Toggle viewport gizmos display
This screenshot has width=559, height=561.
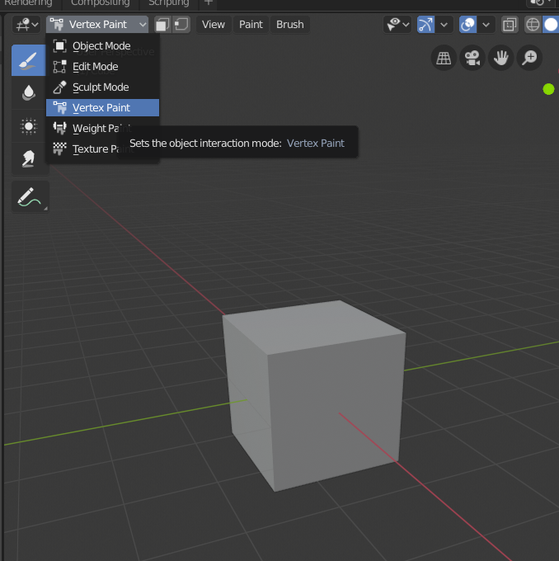(x=426, y=25)
